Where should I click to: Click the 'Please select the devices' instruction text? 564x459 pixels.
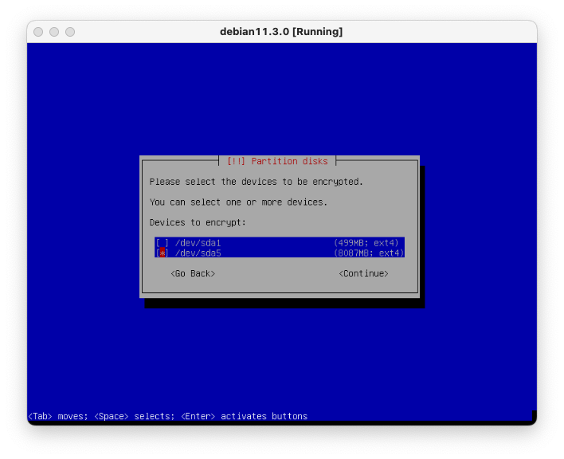pos(256,182)
